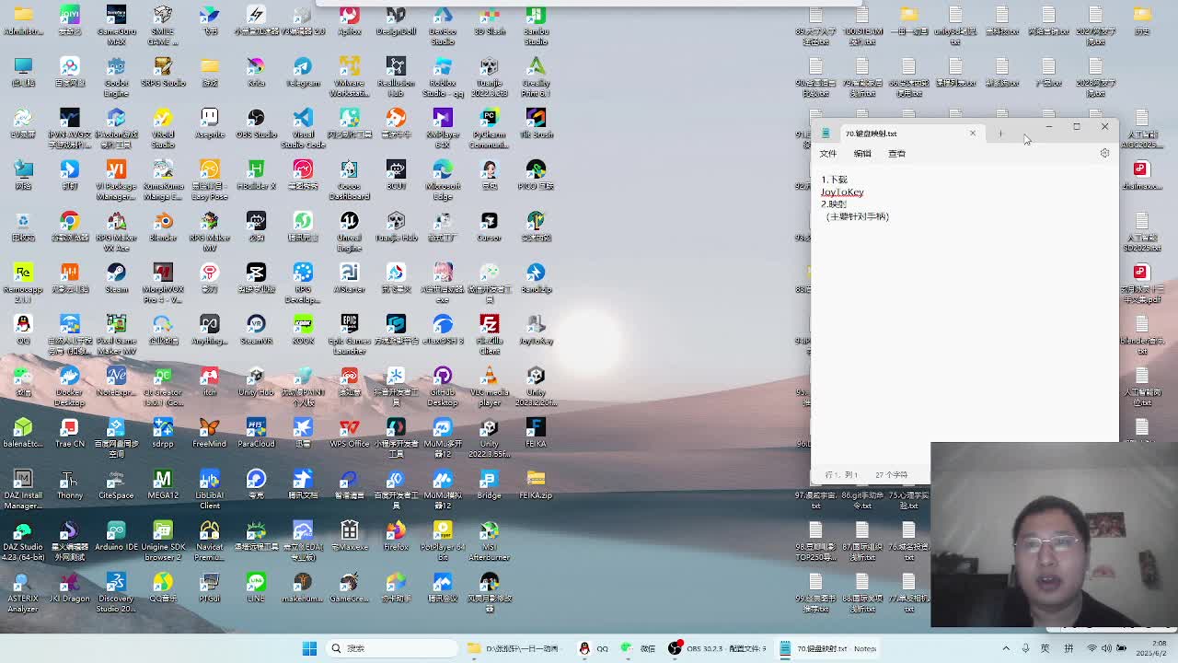Open the 文件 menu in Notepad

pyautogui.click(x=828, y=154)
